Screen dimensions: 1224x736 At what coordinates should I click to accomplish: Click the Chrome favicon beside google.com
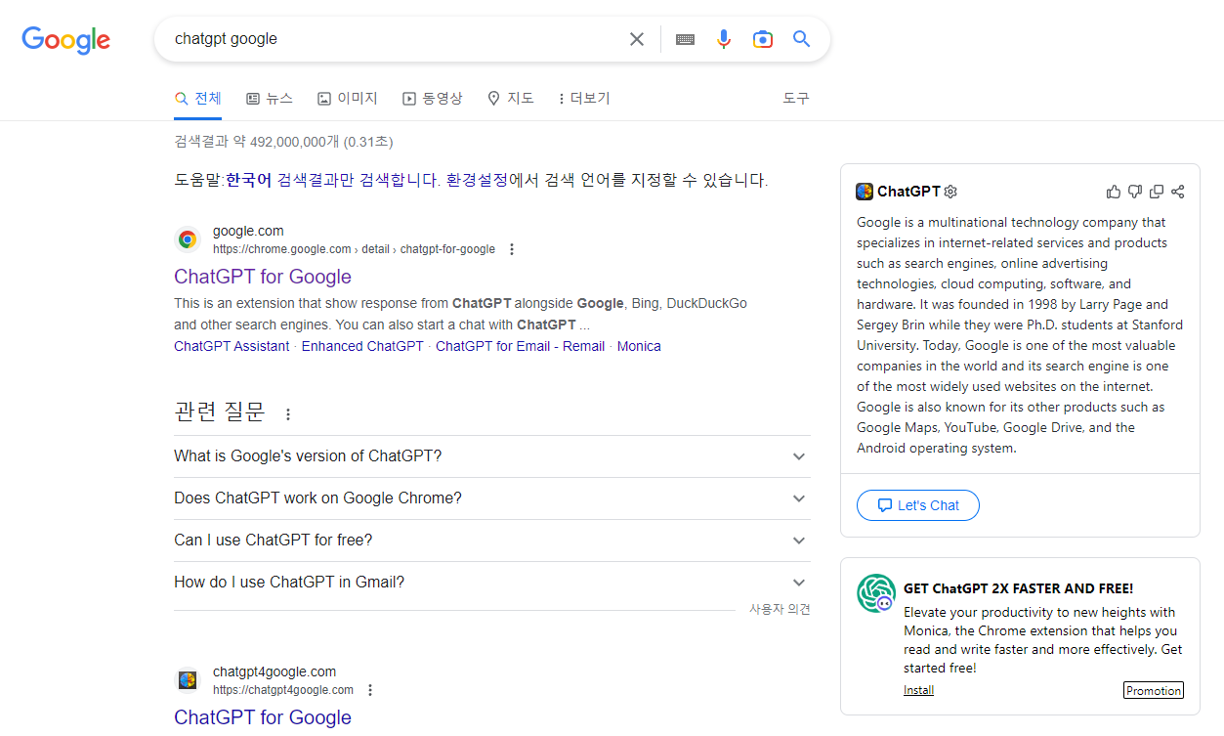188,239
